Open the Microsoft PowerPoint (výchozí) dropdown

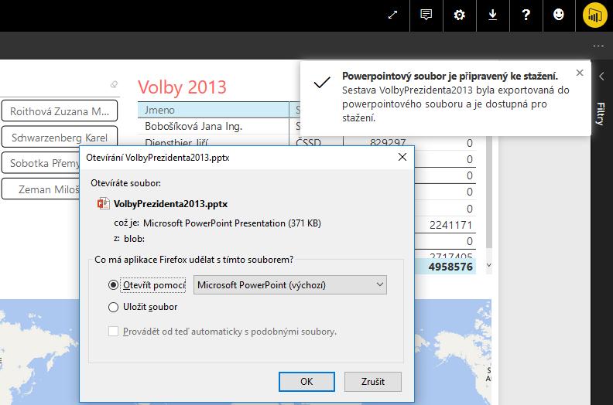coord(290,285)
